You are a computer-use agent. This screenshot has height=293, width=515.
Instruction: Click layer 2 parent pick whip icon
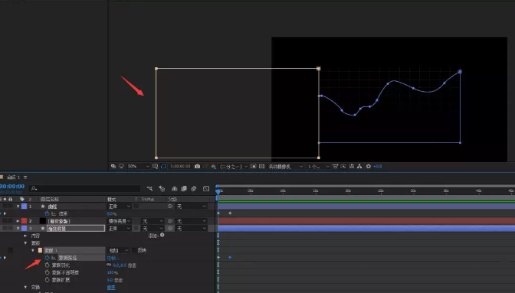point(170,221)
